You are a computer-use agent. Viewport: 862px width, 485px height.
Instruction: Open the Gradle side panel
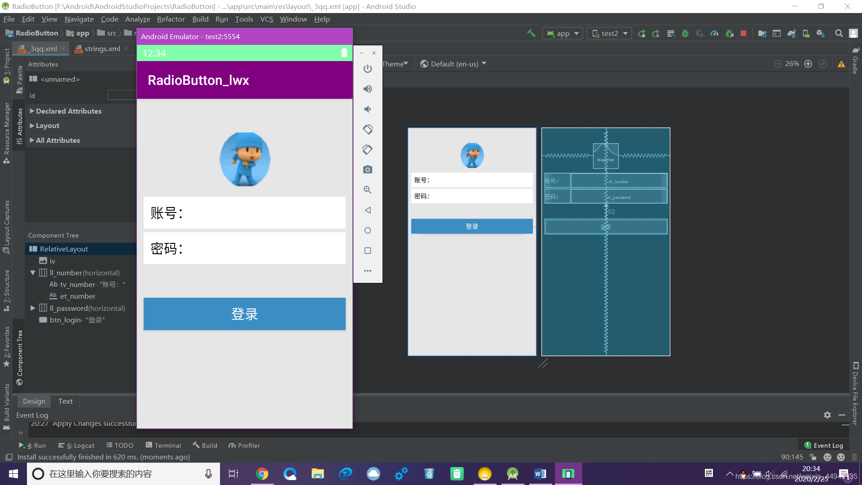pos(855,61)
